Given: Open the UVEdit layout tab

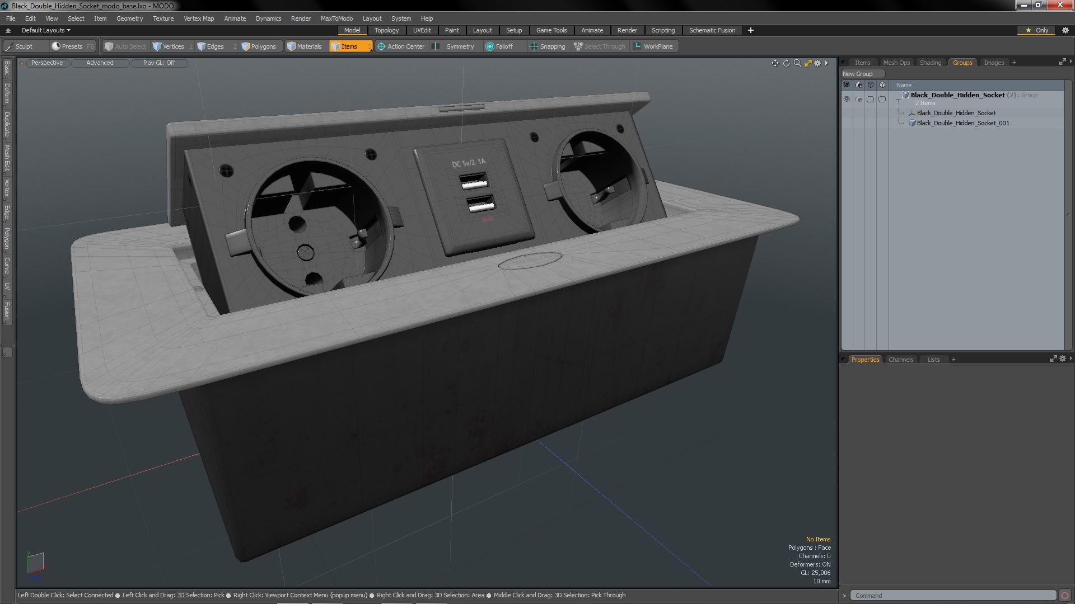Looking at the screenshot, I should click(x=422, y=30).
